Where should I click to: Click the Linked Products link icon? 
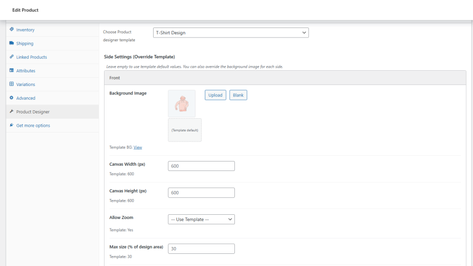coord(12,57)
